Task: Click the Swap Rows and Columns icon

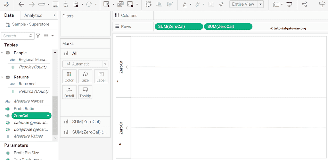Action: pos(149,4)
